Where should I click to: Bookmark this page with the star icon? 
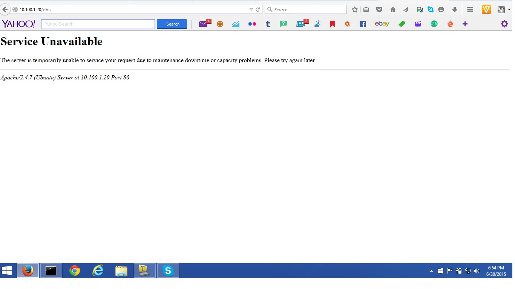(x=354, y=10)
